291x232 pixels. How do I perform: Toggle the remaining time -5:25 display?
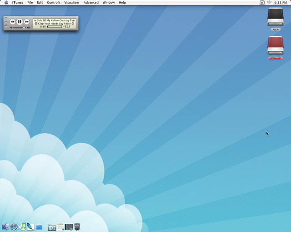tap(67, 27)
